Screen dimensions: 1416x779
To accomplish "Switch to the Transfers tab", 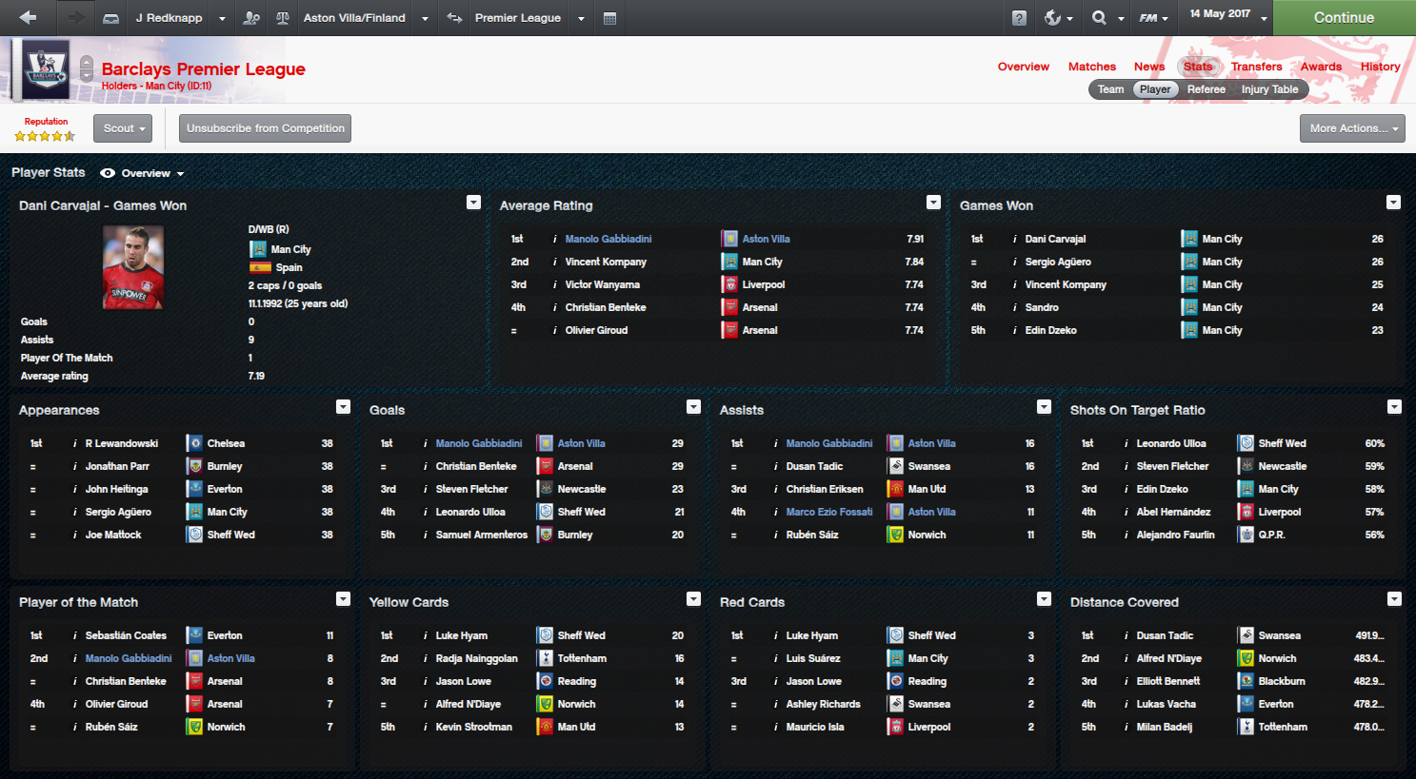I will [1256, 67].
